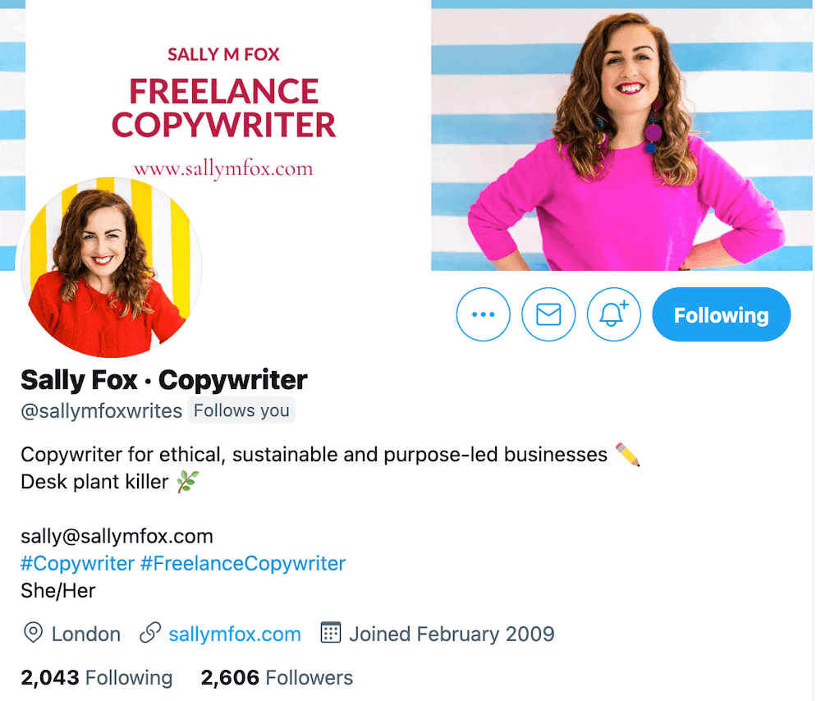Image resolution: width=821 pixels, height=701 pixels.
Task: Click the pencil emoji in the bio
Action: tap(626, 452)
